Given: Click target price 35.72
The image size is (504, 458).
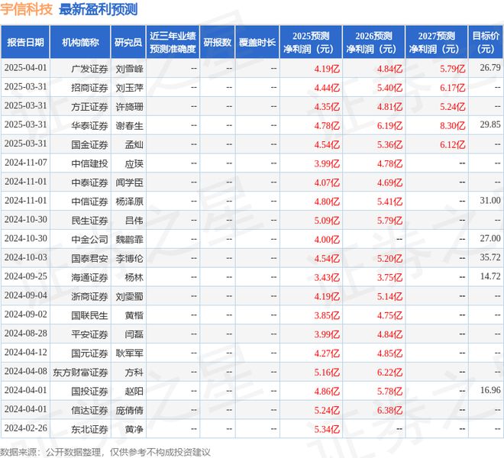Looking at the screenshot, I should coord(490,257).
